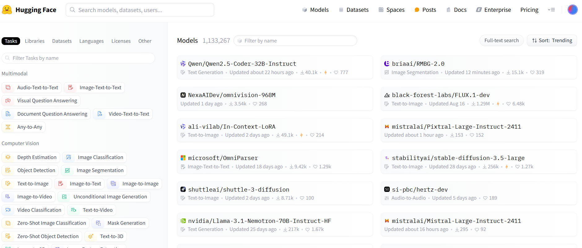Select the Zero-Shot Object Detection icon
This screenshot has height=248, width=582.
click(8, 237)
